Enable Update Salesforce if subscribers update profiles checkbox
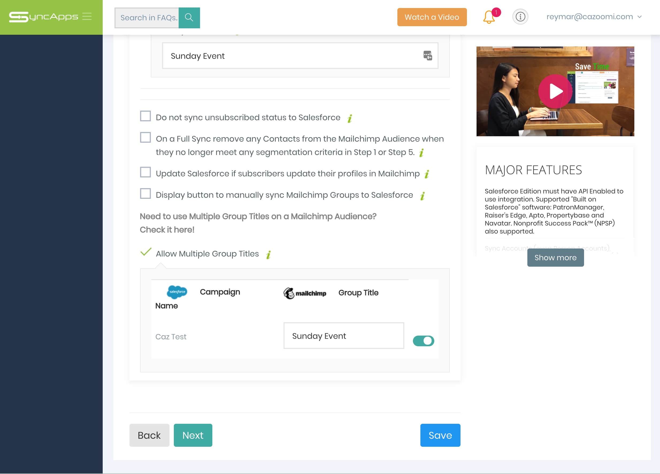 click(145, 173)
